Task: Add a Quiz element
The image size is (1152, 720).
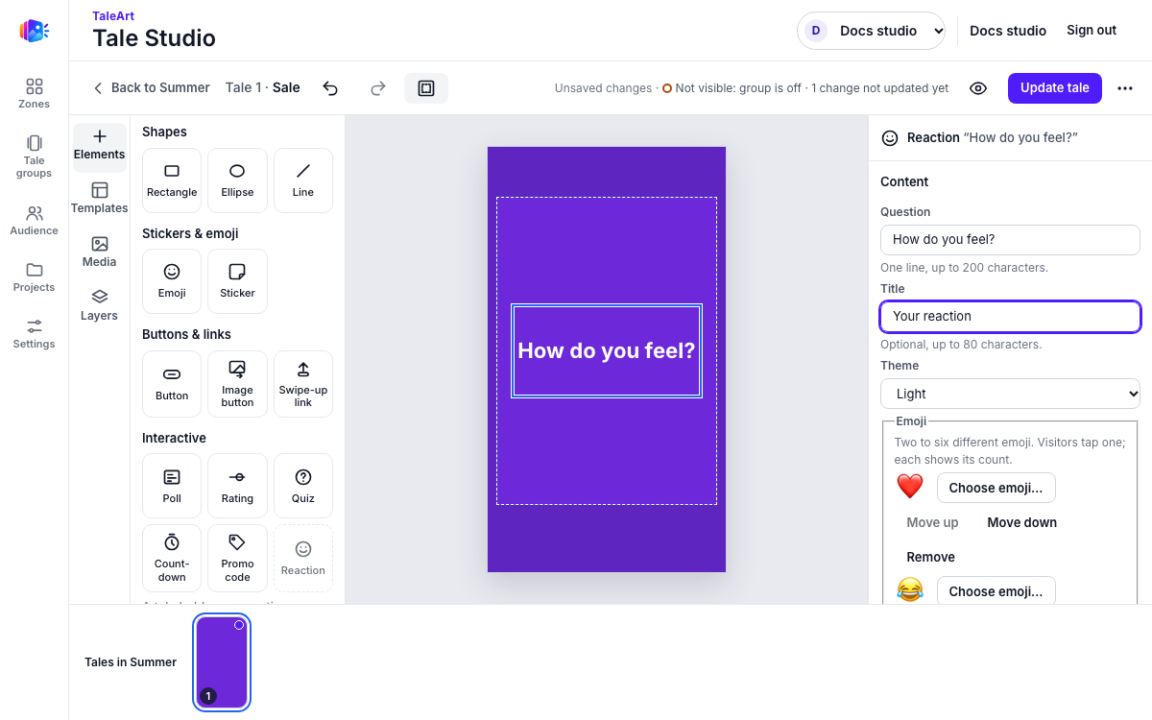Action: point(303,486)
